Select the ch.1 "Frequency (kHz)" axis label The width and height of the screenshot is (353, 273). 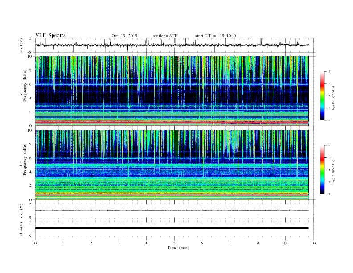coord(25,86)
